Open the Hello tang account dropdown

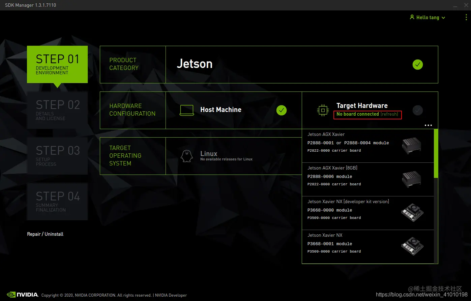428,17
